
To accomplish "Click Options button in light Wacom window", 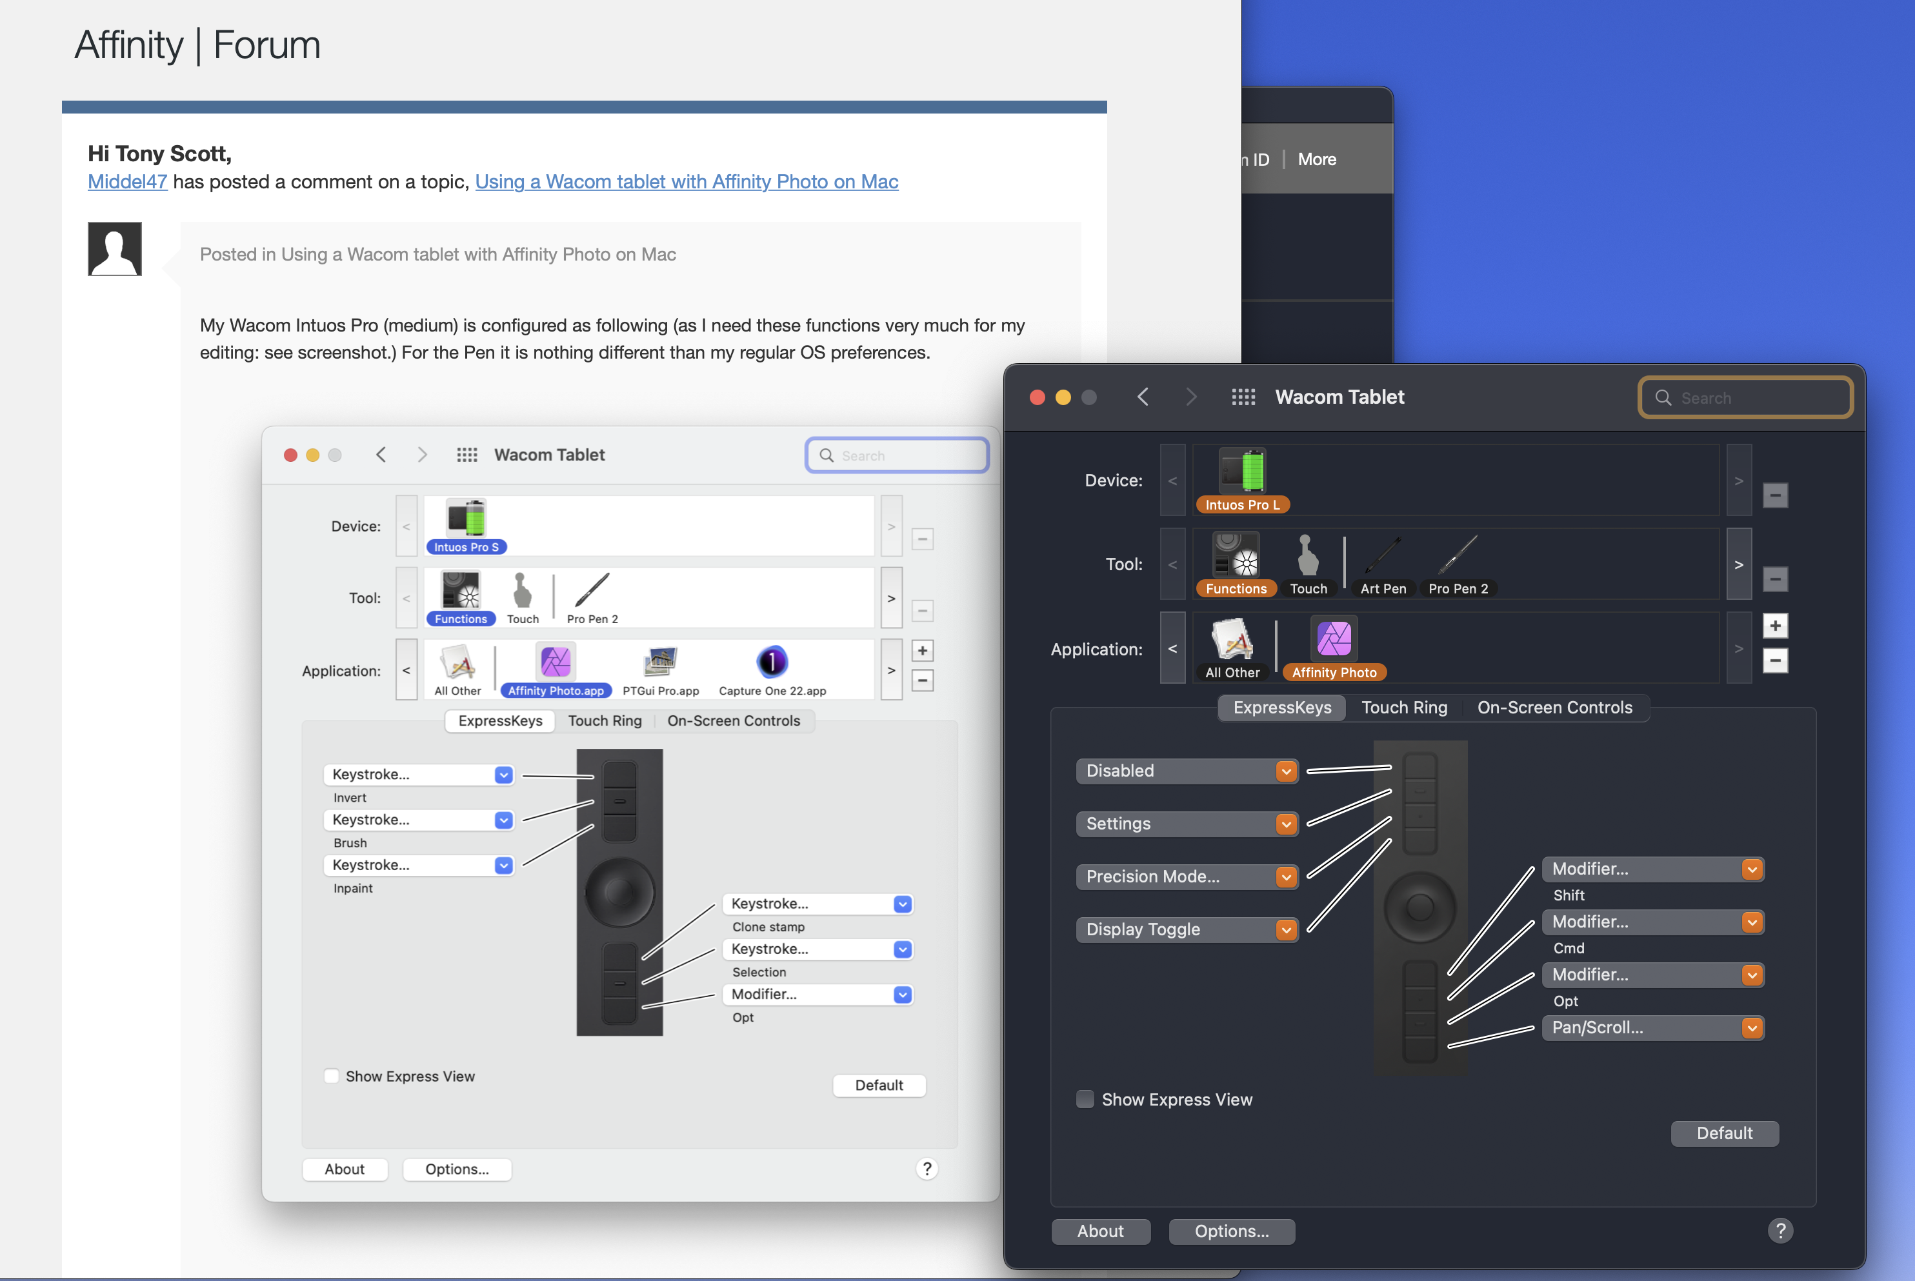I will (457, 1169).
